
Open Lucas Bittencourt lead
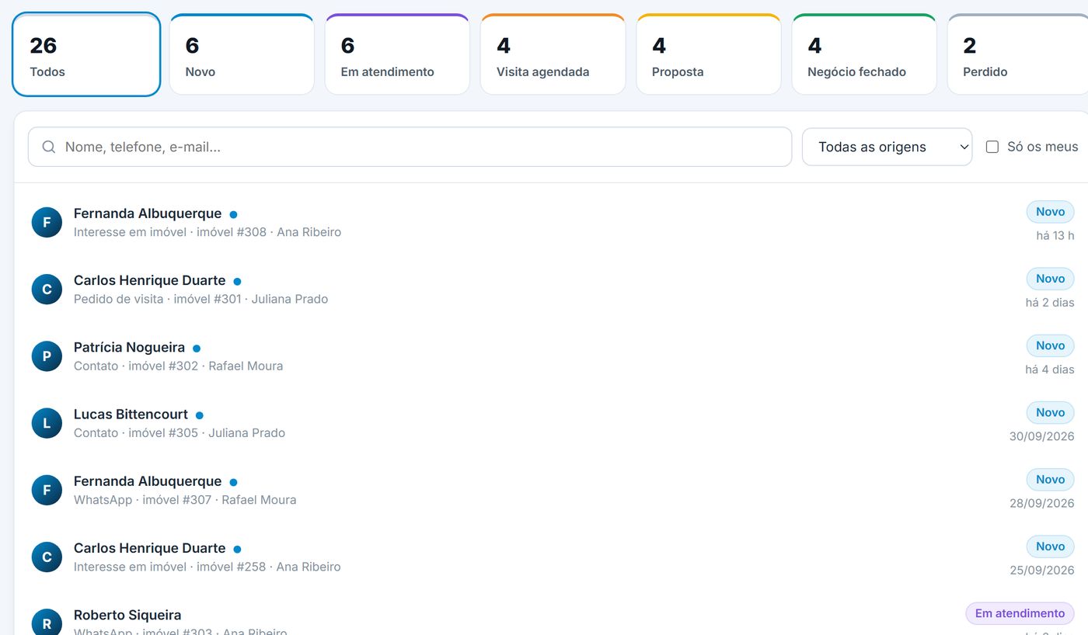coord(551,423)
